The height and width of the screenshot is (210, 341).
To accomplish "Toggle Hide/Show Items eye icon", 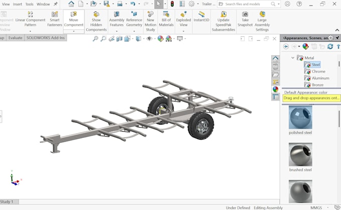I will (x=149, y=39).
